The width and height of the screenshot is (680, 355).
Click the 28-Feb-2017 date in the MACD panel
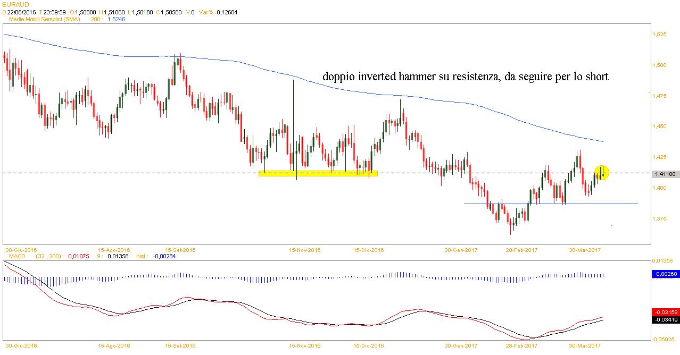(521, 345)
